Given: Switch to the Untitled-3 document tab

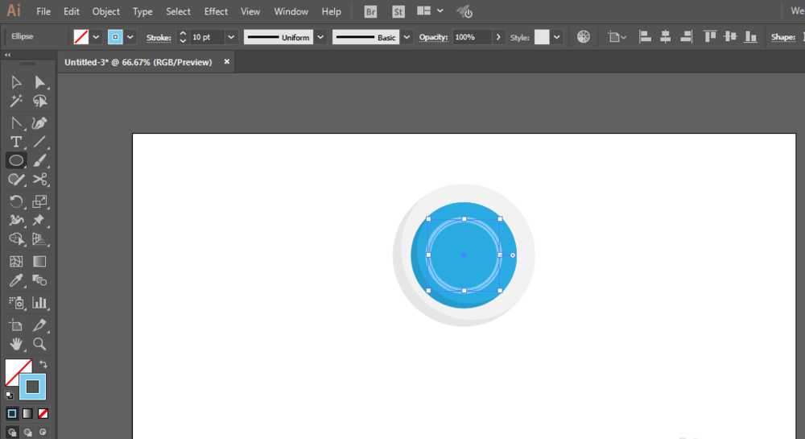Looking at the screenshot, I should (x=138, y=62).
